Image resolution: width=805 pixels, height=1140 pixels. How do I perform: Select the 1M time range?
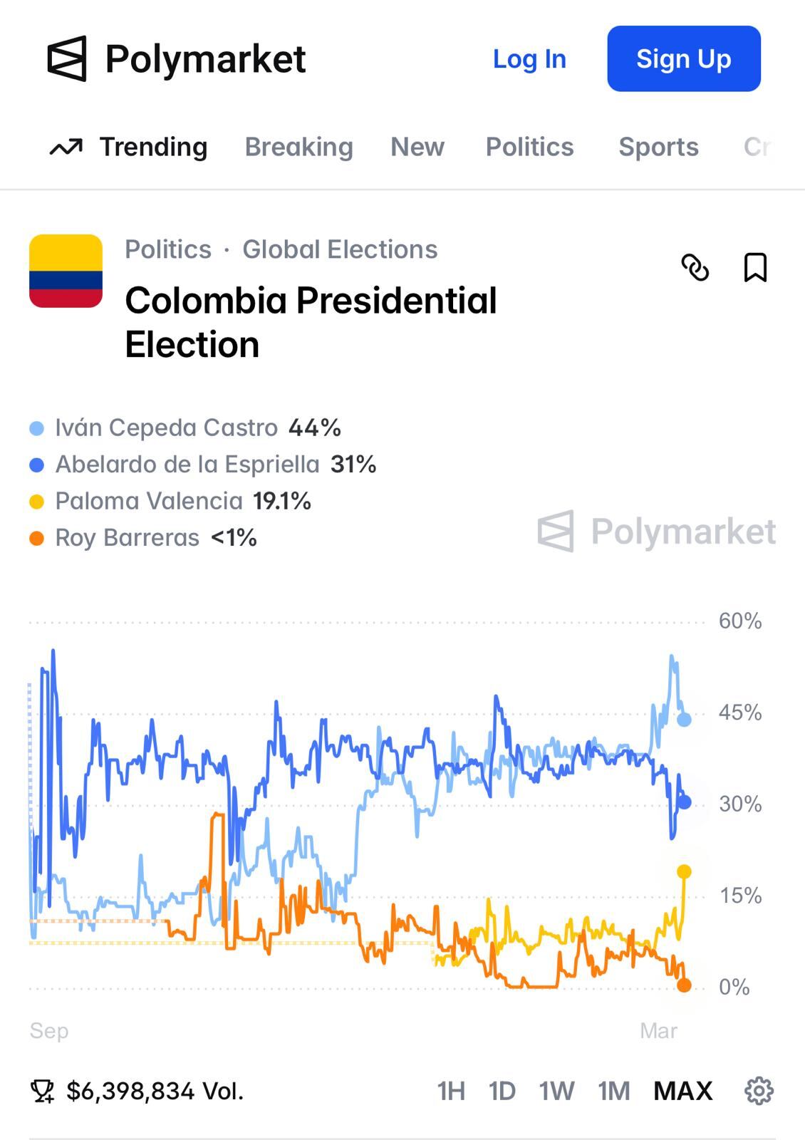[613, 1090]
